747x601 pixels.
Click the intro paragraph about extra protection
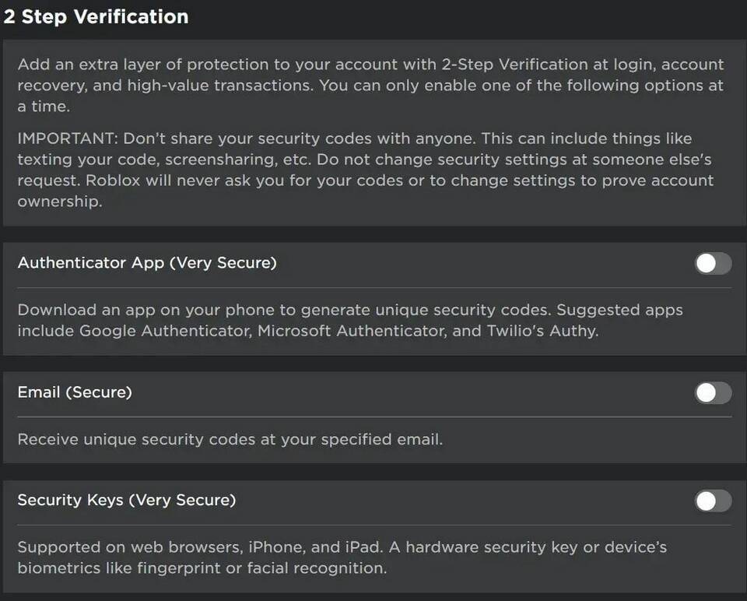[370, 85]
